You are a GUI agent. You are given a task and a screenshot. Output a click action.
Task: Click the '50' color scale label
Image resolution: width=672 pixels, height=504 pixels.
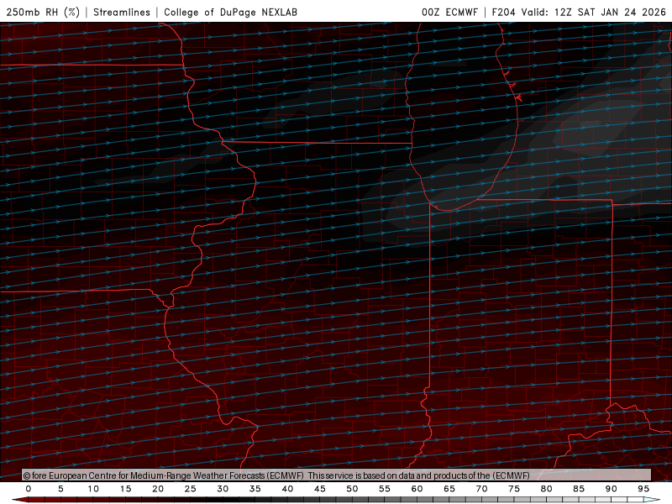pyautogui.click(x=352, y=489)
